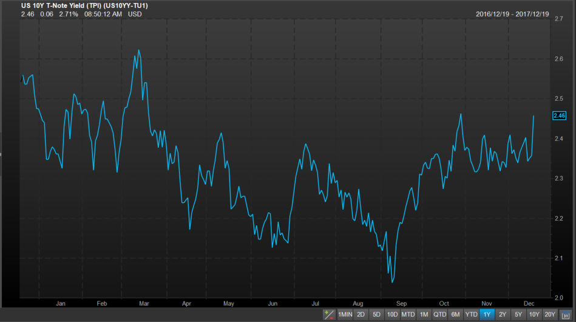Set chart range to 6M
The image size is (576, 322).
tap(455, 315)
